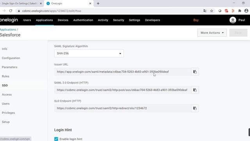Select Rules in the sidebar

[x=5, y=76]
